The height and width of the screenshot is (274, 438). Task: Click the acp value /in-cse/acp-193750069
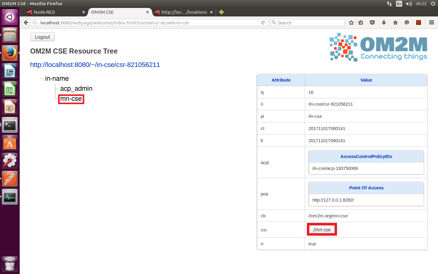(x=335, y=168)
